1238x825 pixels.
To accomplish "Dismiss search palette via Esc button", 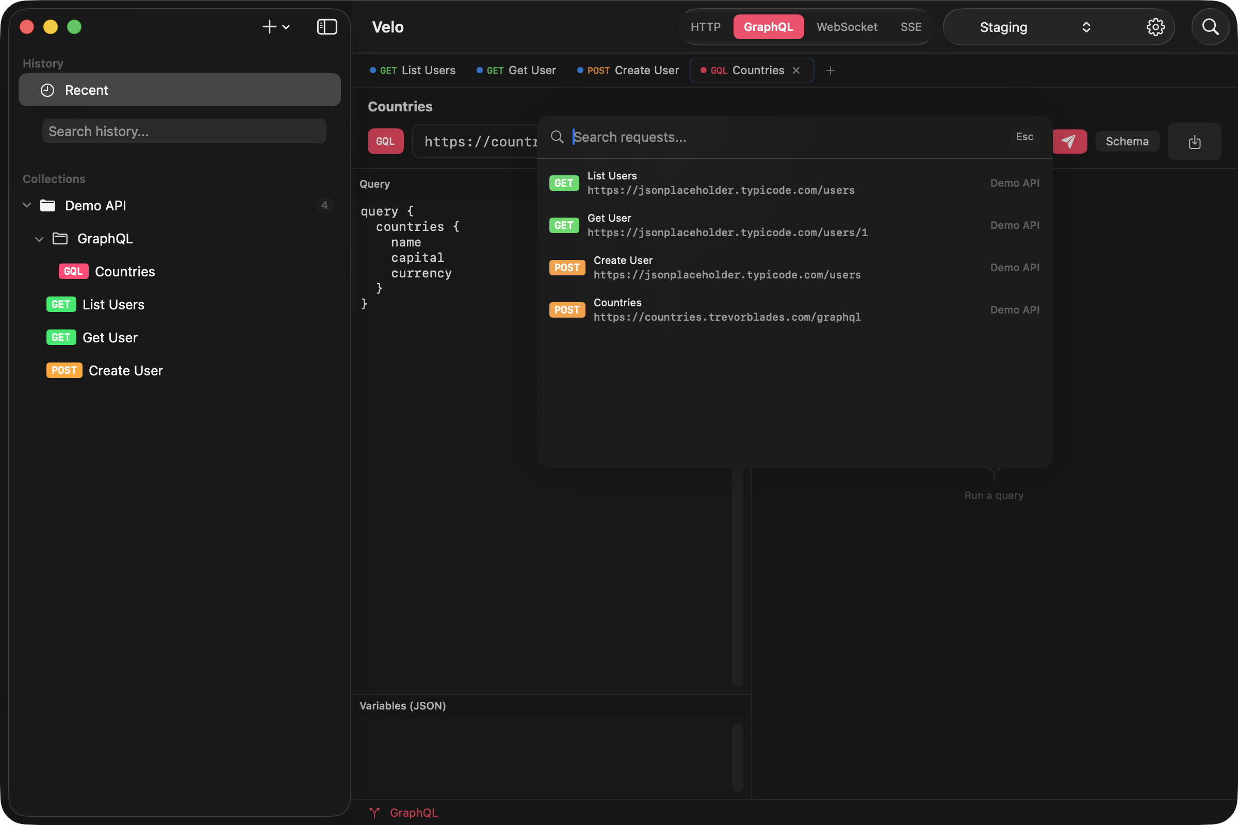I will [1024, 137].
